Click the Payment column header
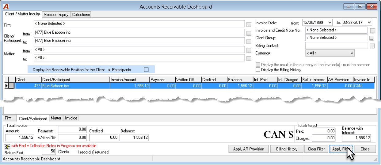Image resolution: width=381 pixels, height=165 pixels. pyautogui.click(x=162, y=80)
